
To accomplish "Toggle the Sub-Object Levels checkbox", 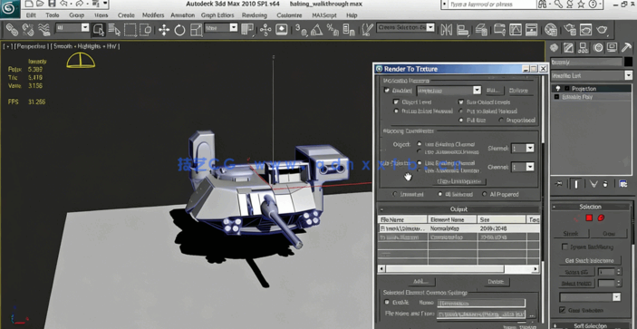I will [461, 102].
